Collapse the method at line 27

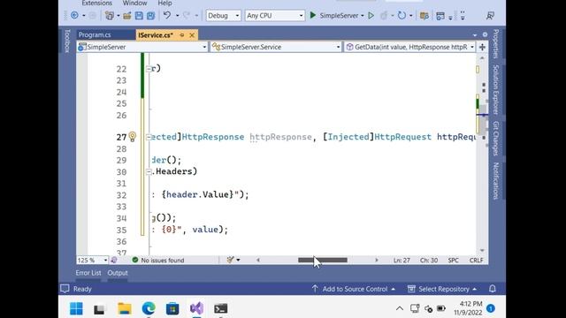click(149, 137)
